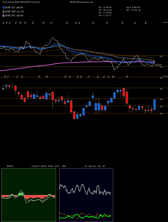Click the blue DOW ST legend swatch

tap(3, 7)
